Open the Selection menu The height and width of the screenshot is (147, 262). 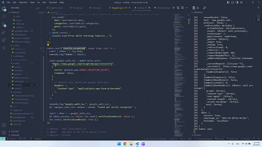(23, 2)
